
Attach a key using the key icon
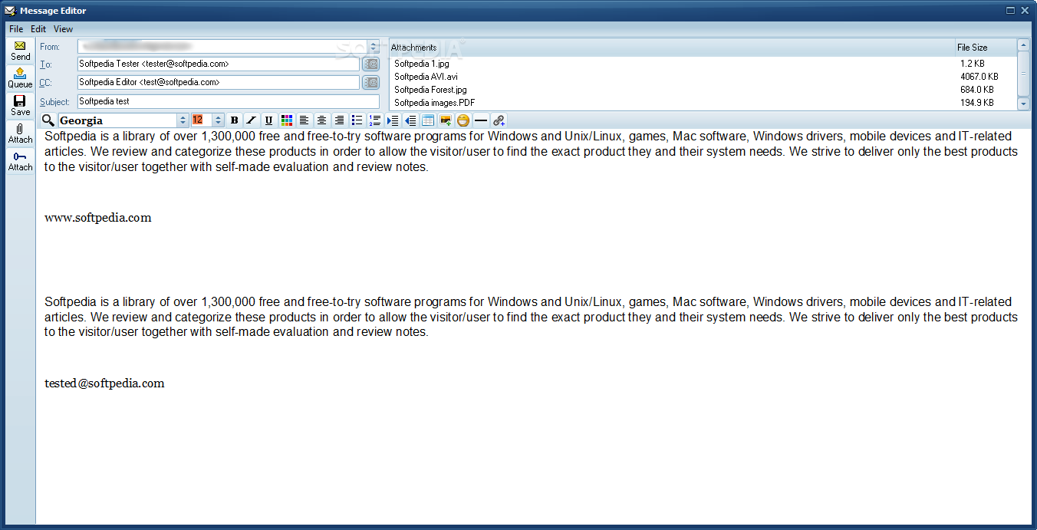pos(20,161)
